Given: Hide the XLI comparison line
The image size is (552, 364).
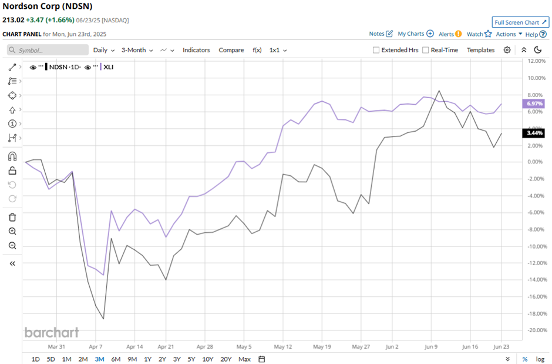Looking at the screenshot, I should (x=87, y=68).
